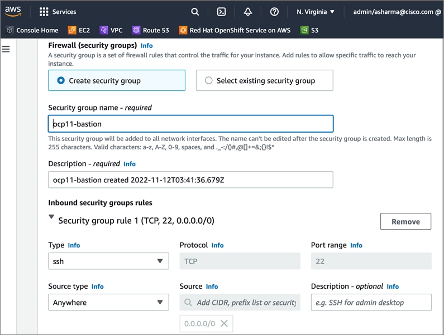Launch CloudShell terminal icon
Image resolution: width=444 pixels, height=335 pixels.
[221, 12]
